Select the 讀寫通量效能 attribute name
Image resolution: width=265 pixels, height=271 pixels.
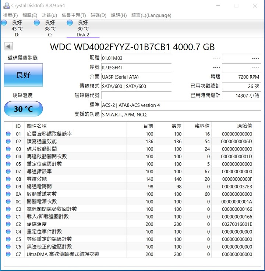coord(42,141)
